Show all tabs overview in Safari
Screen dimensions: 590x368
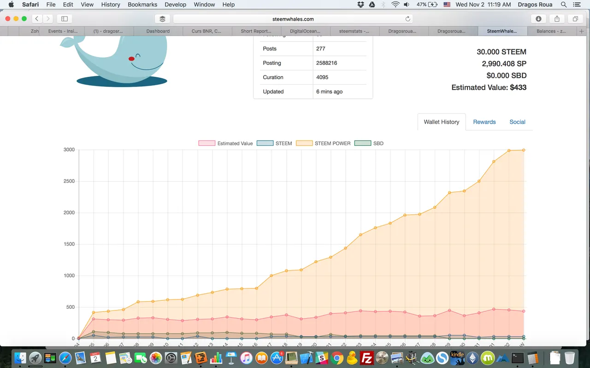(575, 19)
